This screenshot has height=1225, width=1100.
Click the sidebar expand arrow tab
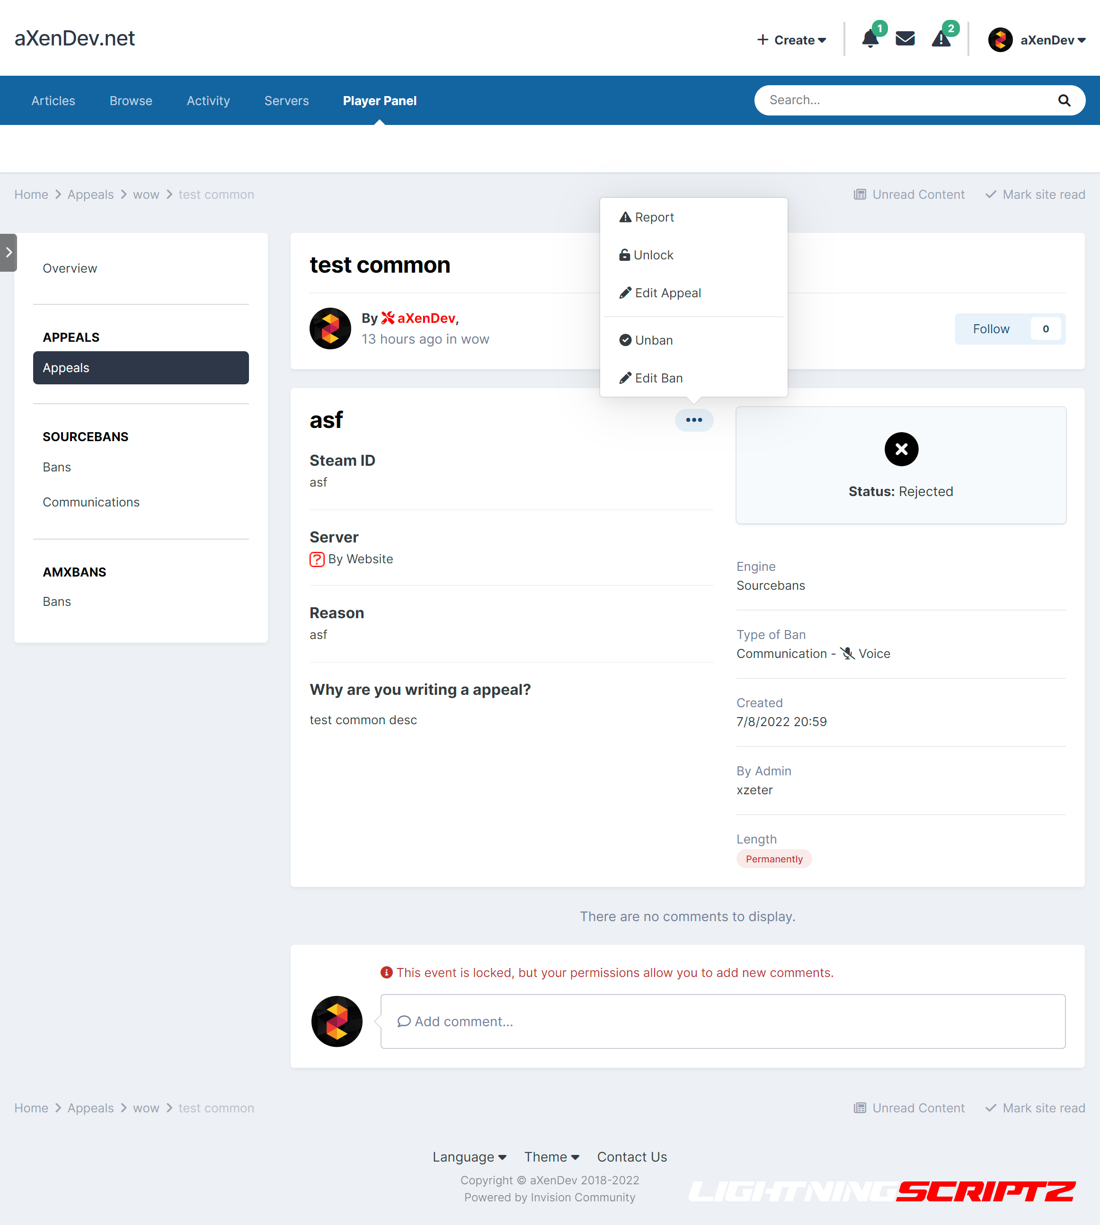[9, 253]
